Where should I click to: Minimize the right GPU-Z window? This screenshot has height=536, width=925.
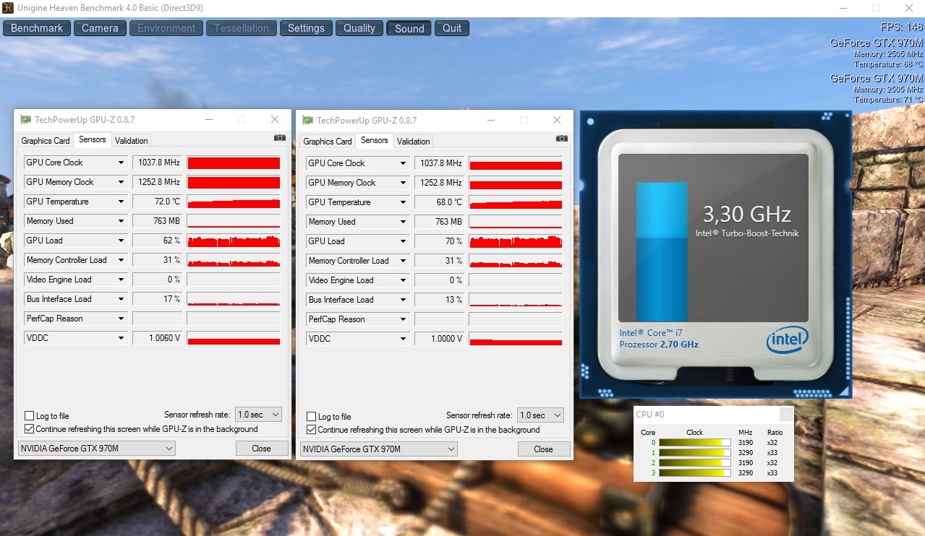[490, 120]
